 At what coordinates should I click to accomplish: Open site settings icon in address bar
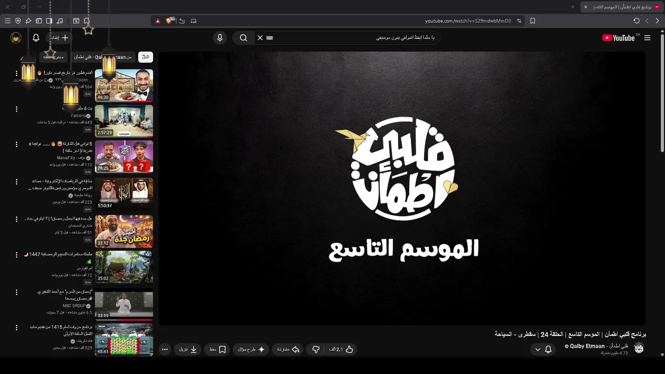519,21
